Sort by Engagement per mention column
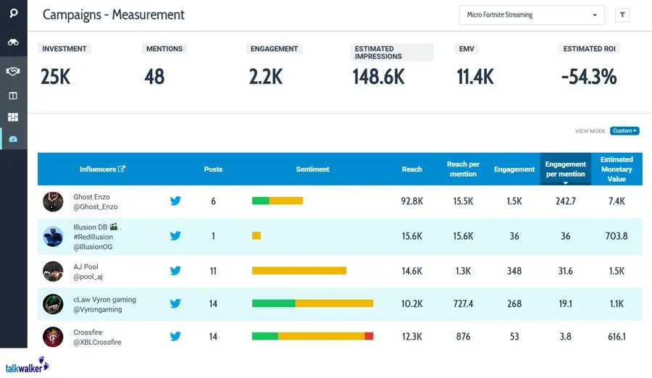 tap(565, 169)
